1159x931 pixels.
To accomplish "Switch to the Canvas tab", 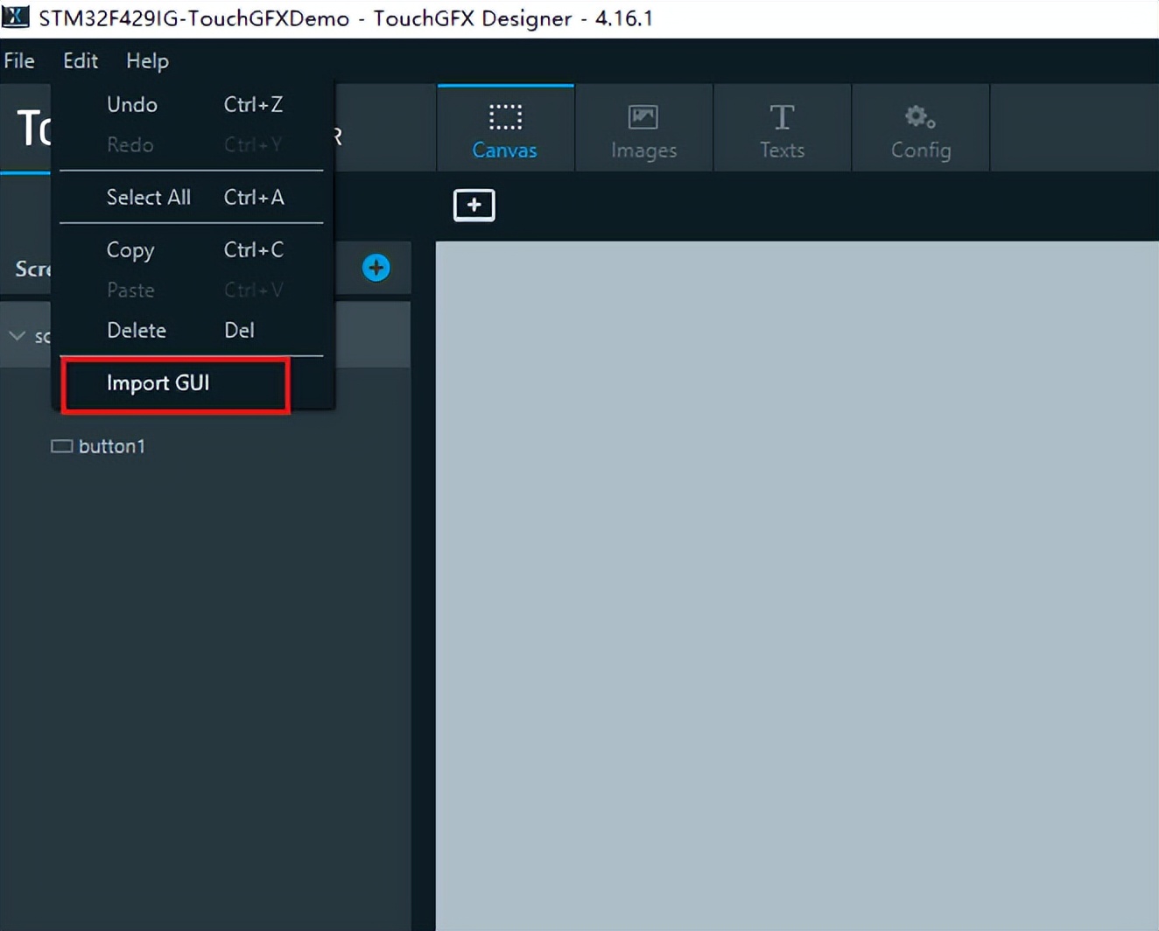I will coord(505,129).
